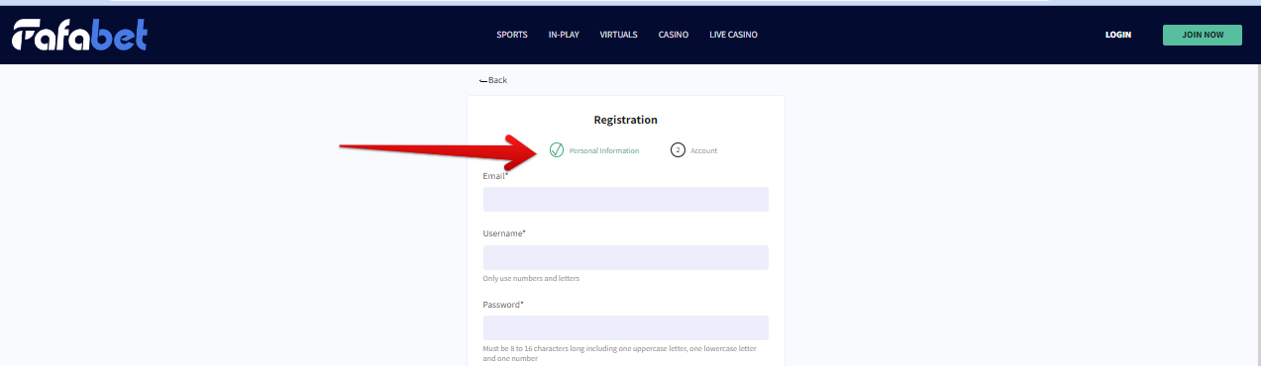Select CASINO in the navigation

pyautogui.click(x=674, y=35)
